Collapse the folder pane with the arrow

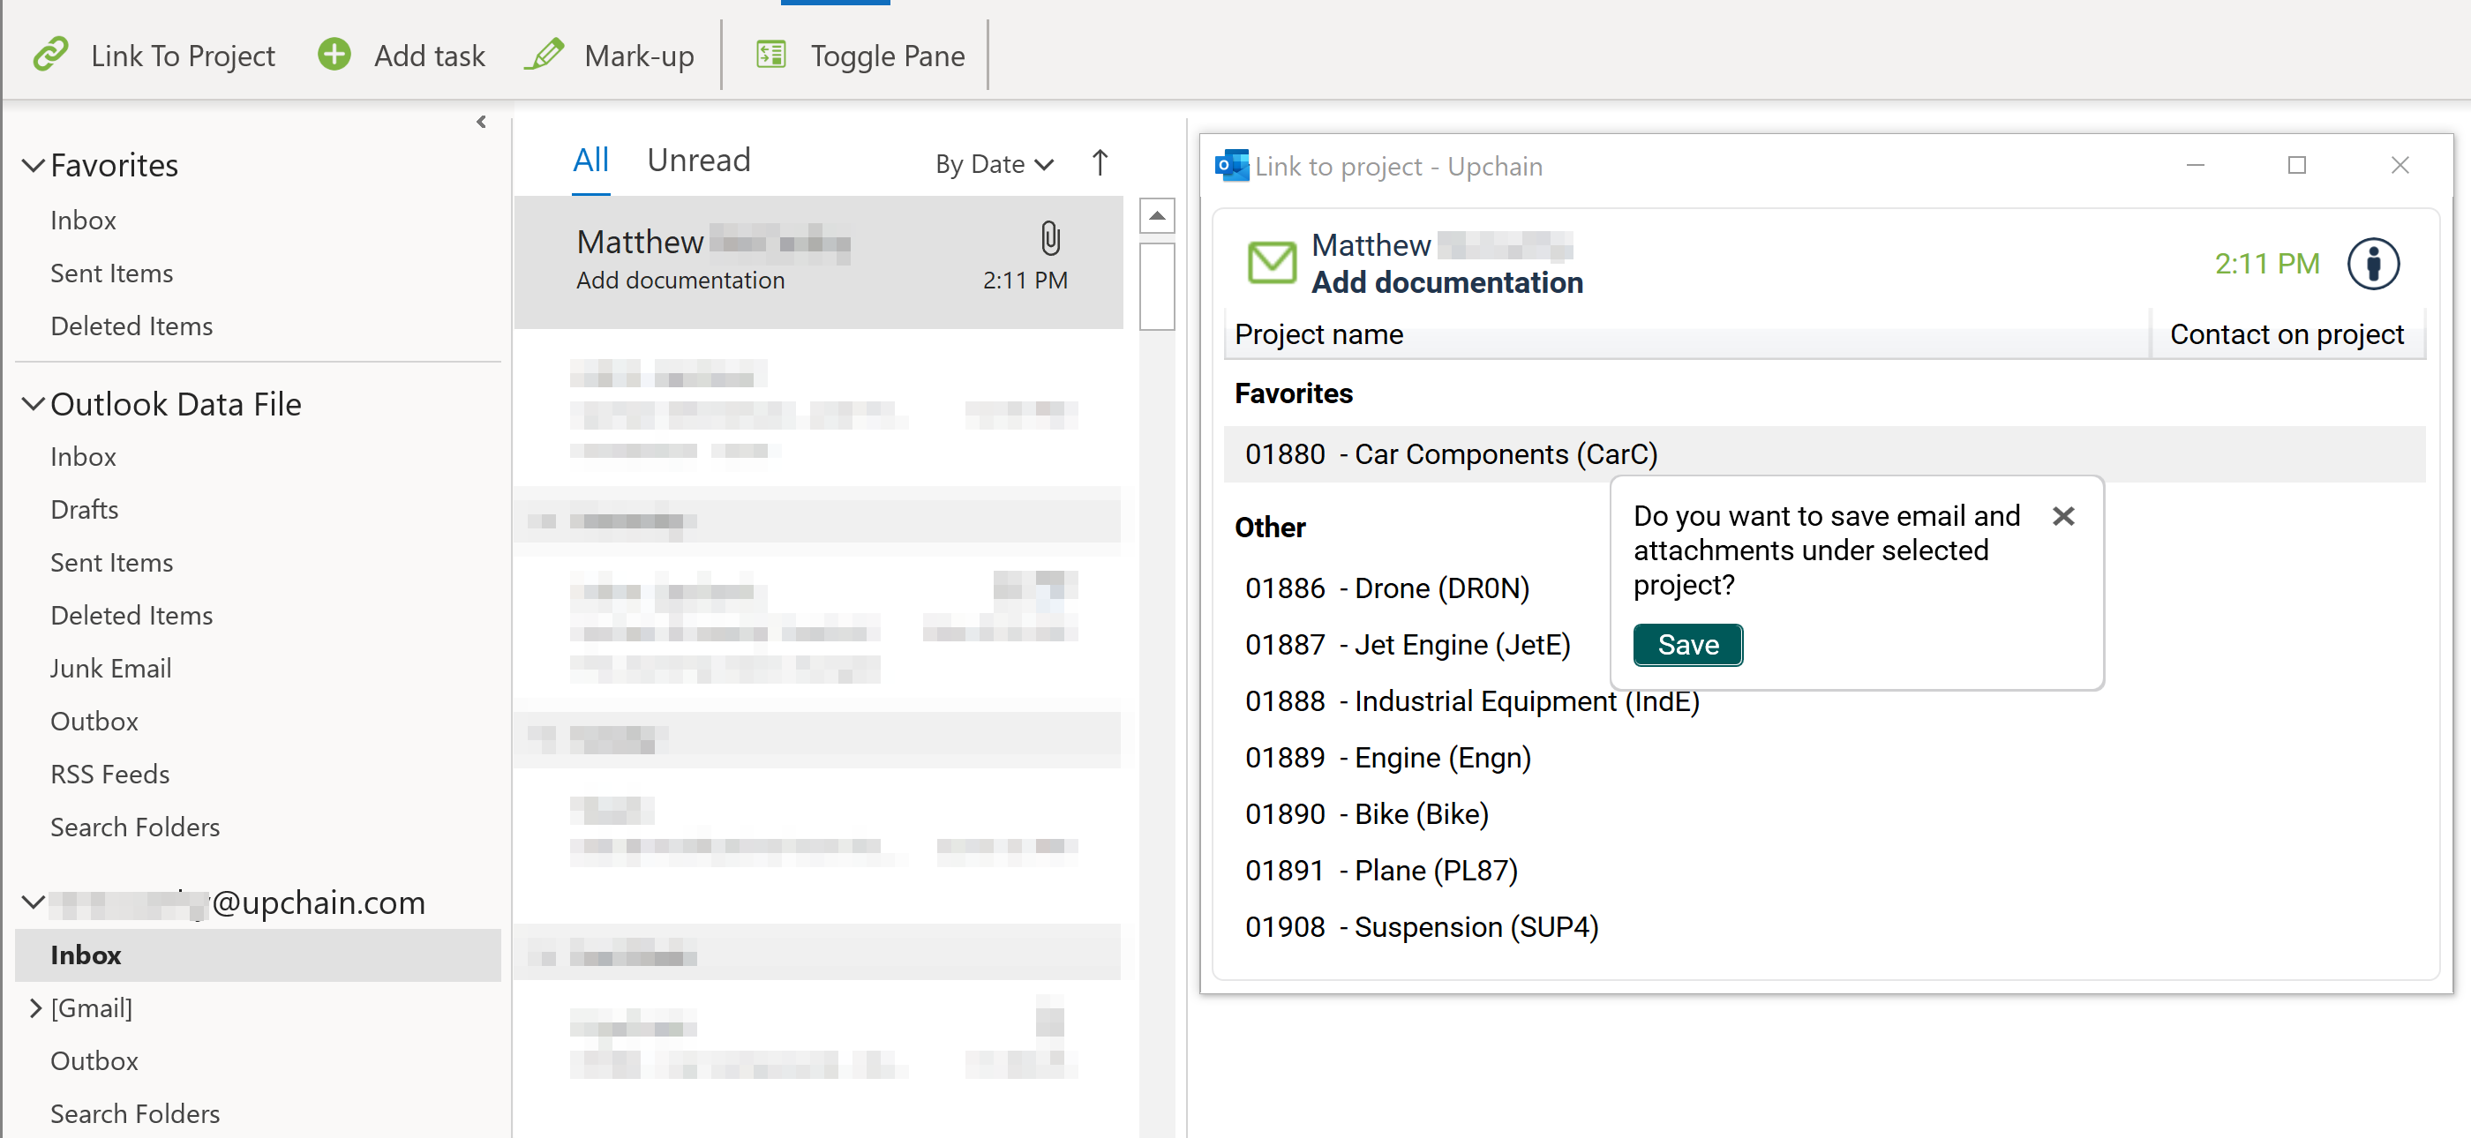point(482,122)
